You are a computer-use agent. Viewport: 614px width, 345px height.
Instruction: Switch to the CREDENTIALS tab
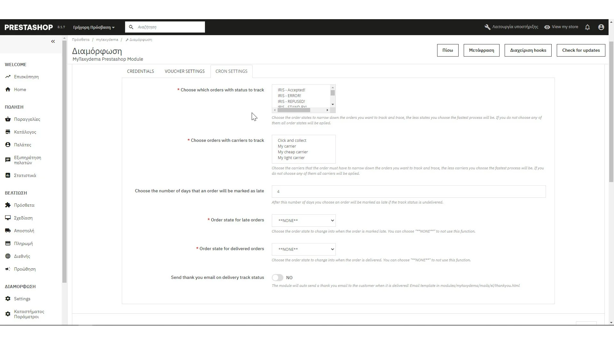click(x=140, y=71)
